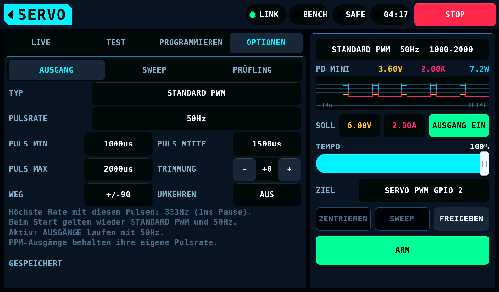
Task: Click the SWEEP button next to ZENTRIEREN
Action: (402, 219)
